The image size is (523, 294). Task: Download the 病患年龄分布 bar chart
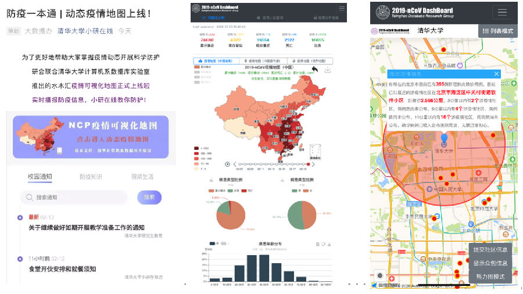tap(329, 245)
